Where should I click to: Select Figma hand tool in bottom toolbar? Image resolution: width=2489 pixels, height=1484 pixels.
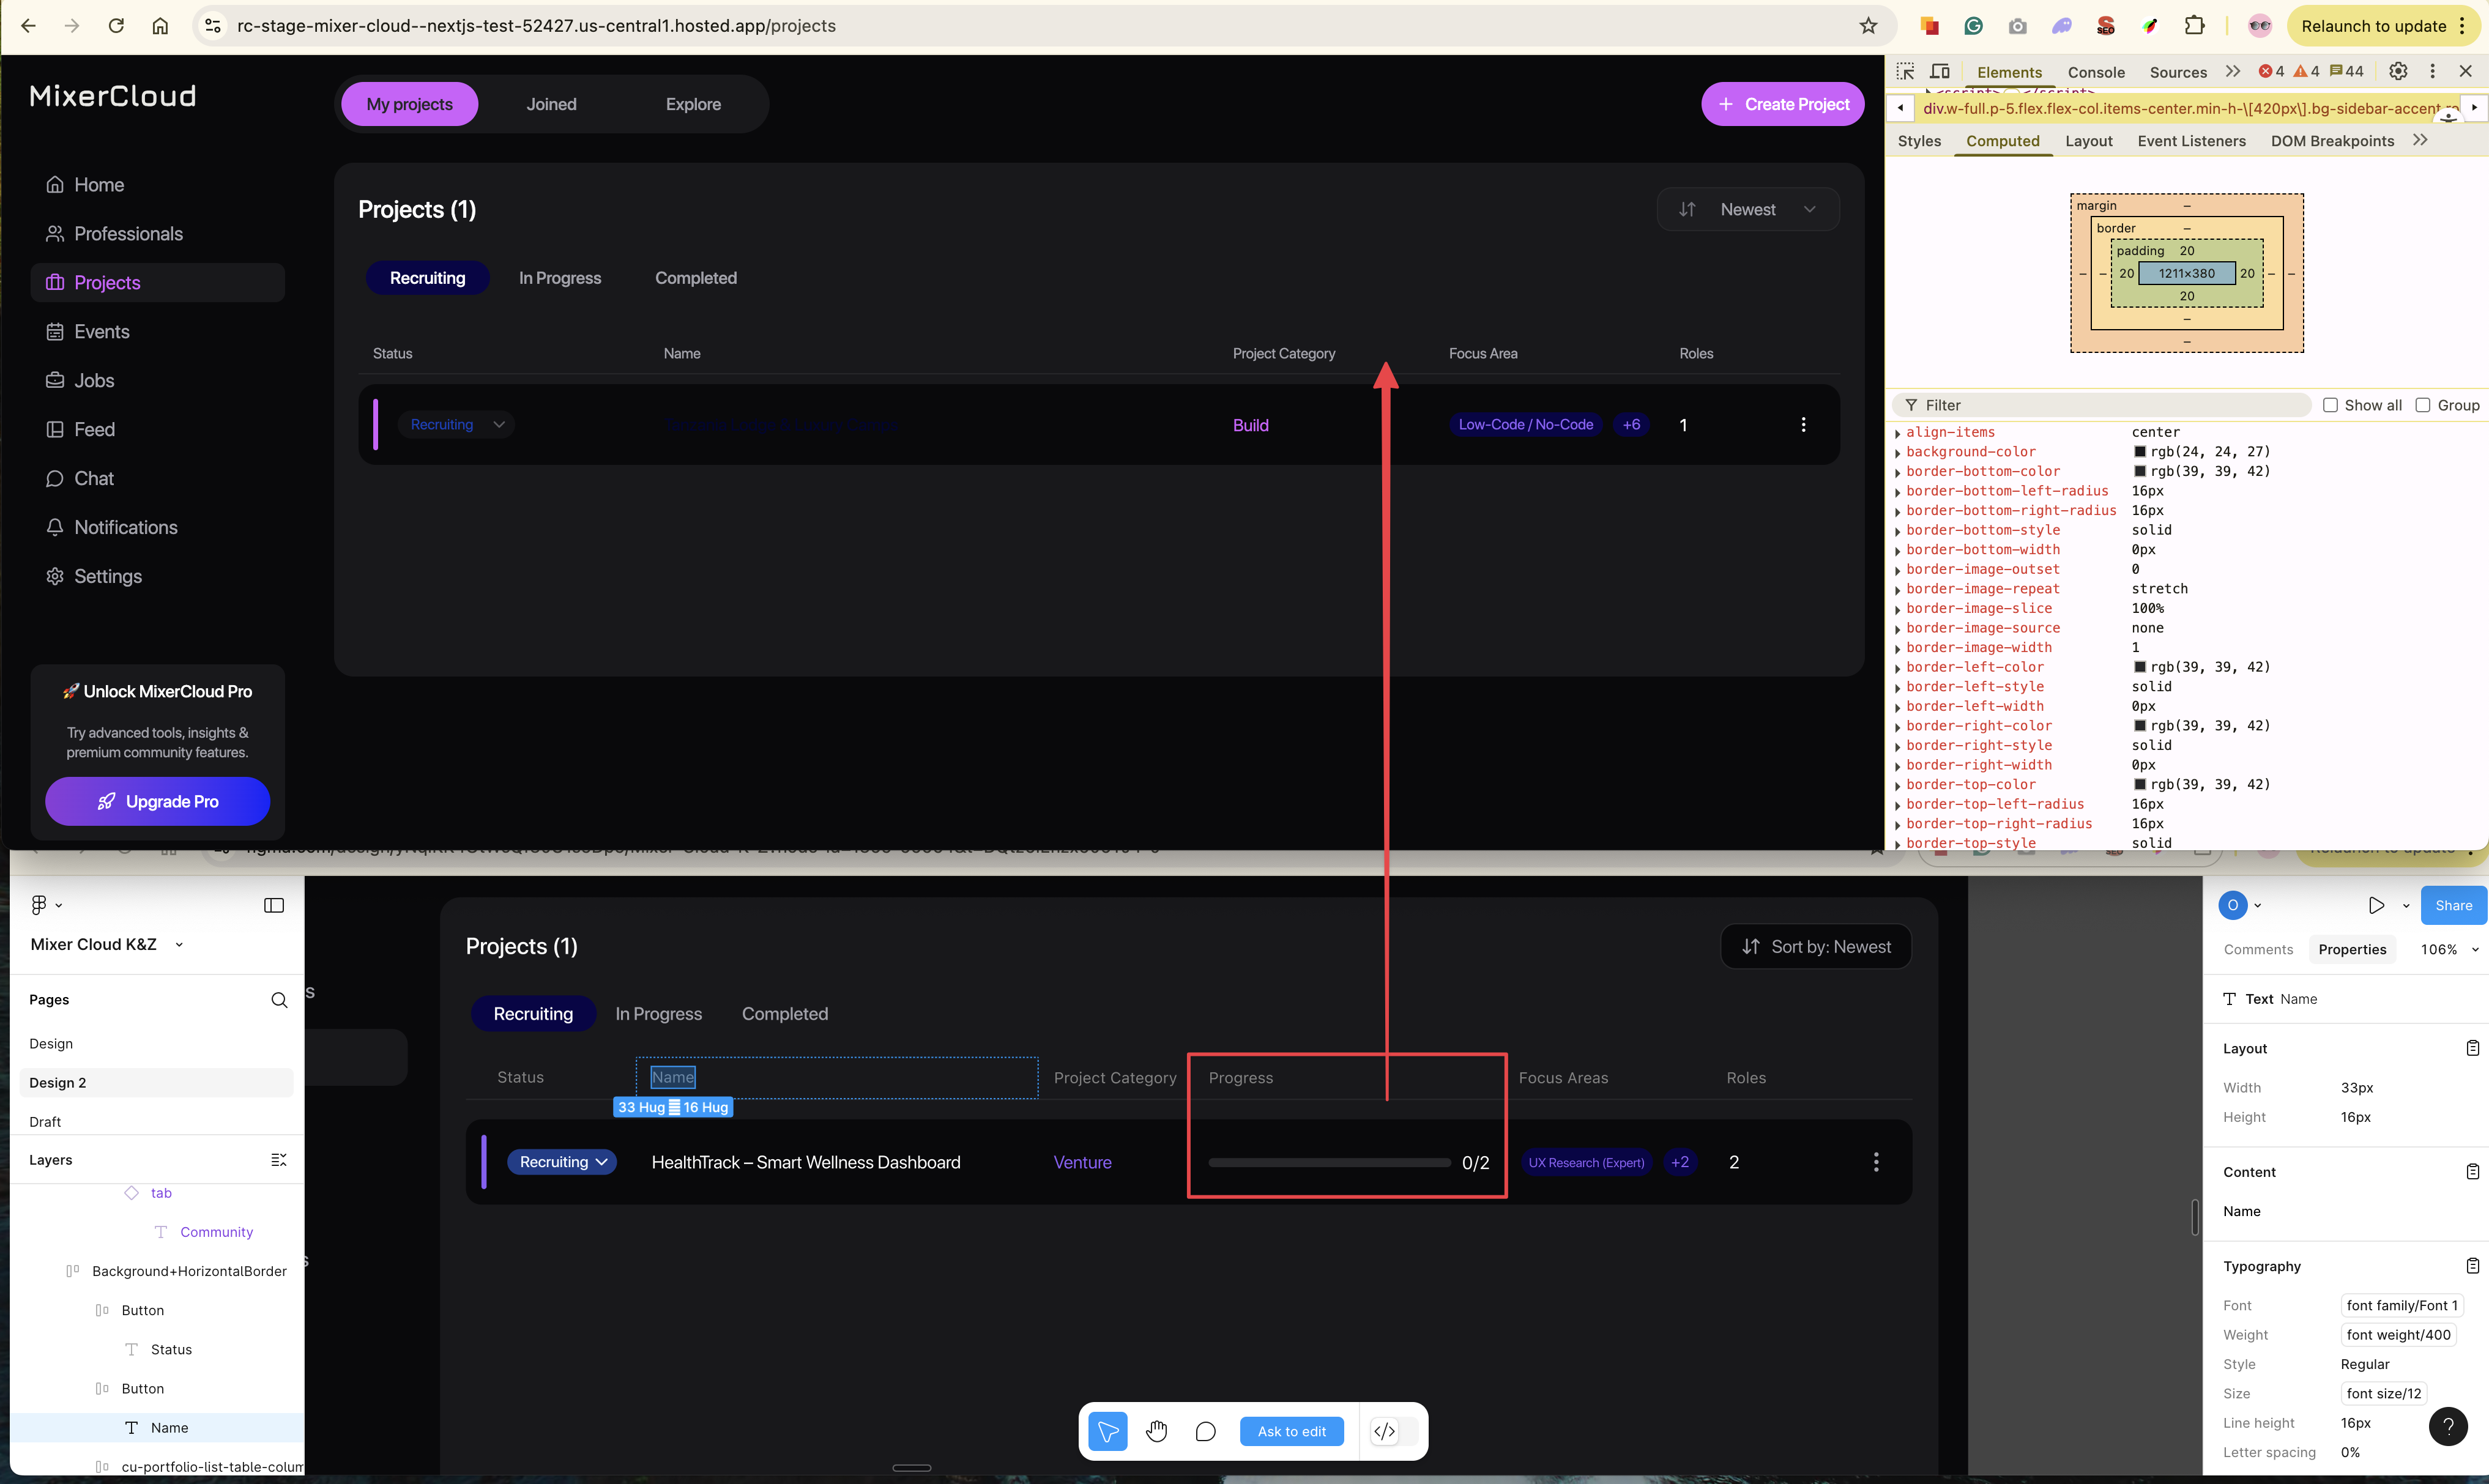click(1157, 1431)
